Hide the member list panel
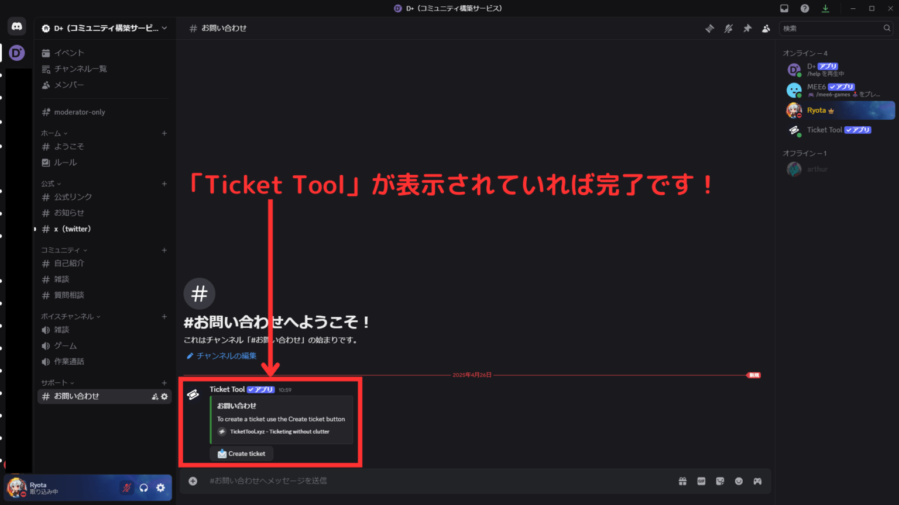 [x=766, y=28]
